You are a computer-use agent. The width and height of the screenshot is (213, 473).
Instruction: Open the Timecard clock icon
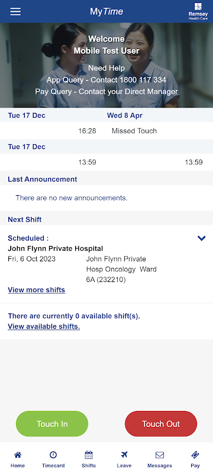(53, 455)
